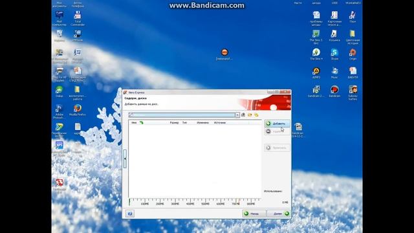Select the Music desktop icon
This screenshot has width=414, height=233.
(334, 73)
